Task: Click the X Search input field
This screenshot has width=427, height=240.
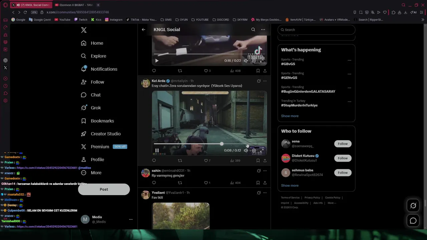Action: [316, 30]
